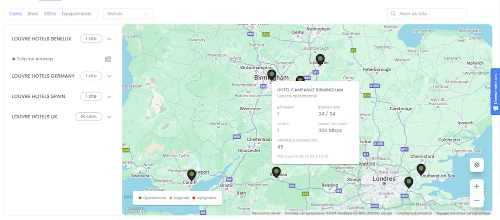Click the Mis à jour le 29.10.24 timestamp
This screenshot has width=500, height=220.
[302, 156]
